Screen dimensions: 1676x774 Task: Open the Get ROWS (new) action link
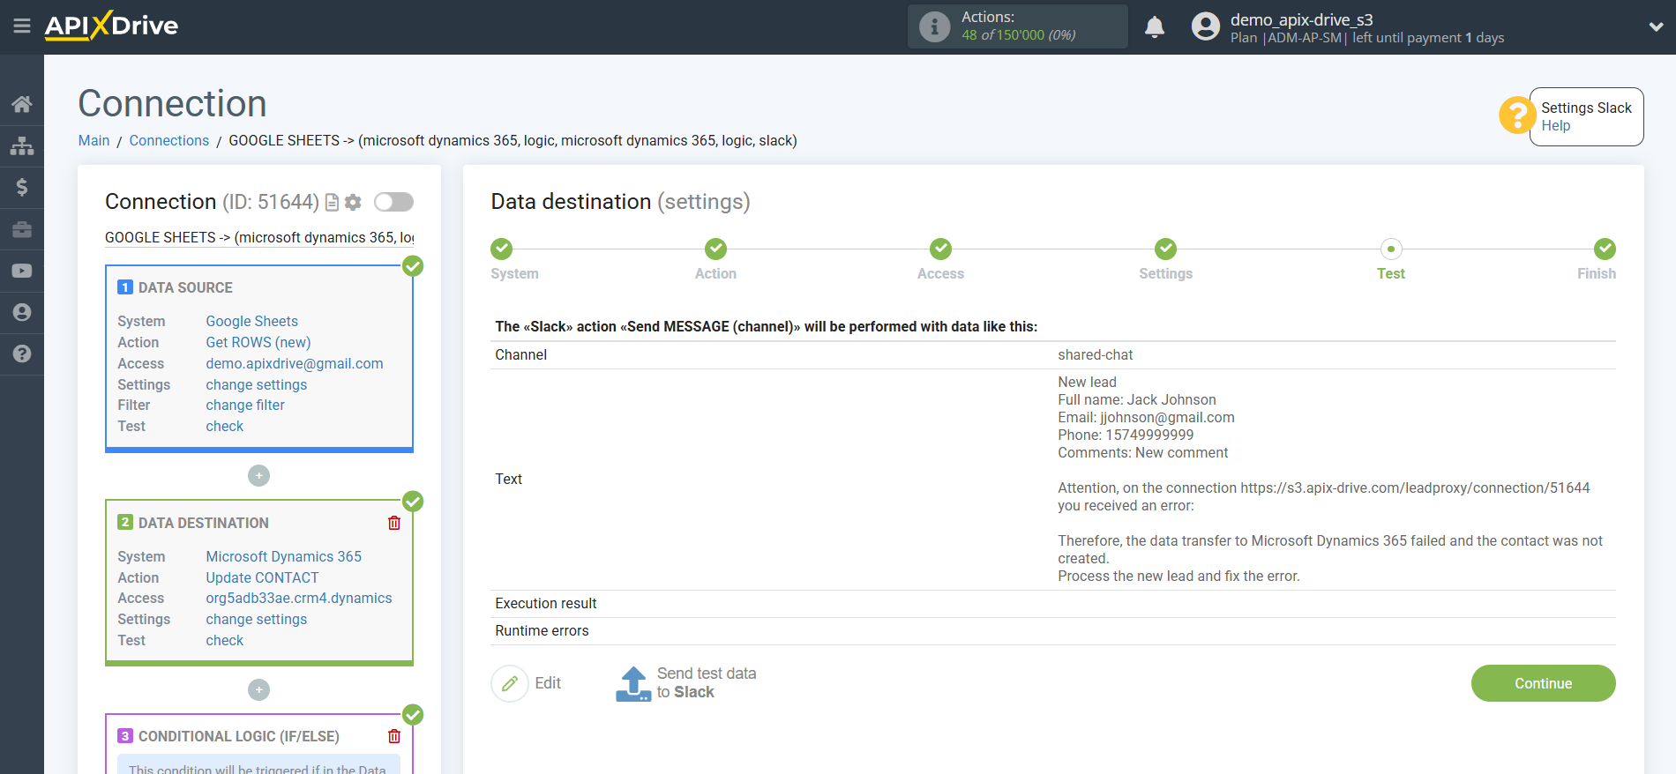tap(258, 342)
